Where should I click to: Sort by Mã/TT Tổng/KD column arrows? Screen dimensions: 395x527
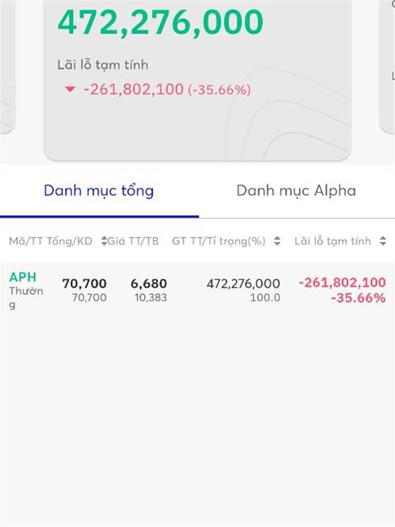click(104, 240)
